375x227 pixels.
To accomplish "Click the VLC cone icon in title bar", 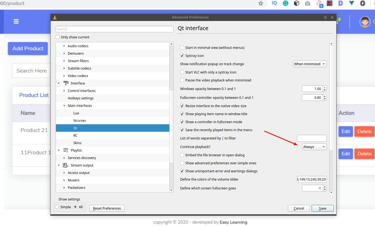I will [55, 17].
